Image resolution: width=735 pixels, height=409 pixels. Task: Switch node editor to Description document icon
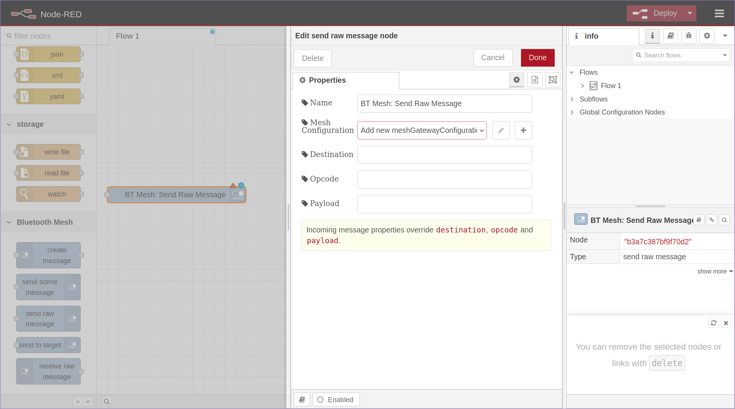click(x=535, y=80)
